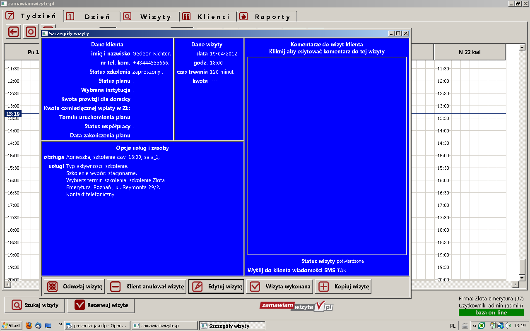Click visit time 18:00 value

coord(216,63)
